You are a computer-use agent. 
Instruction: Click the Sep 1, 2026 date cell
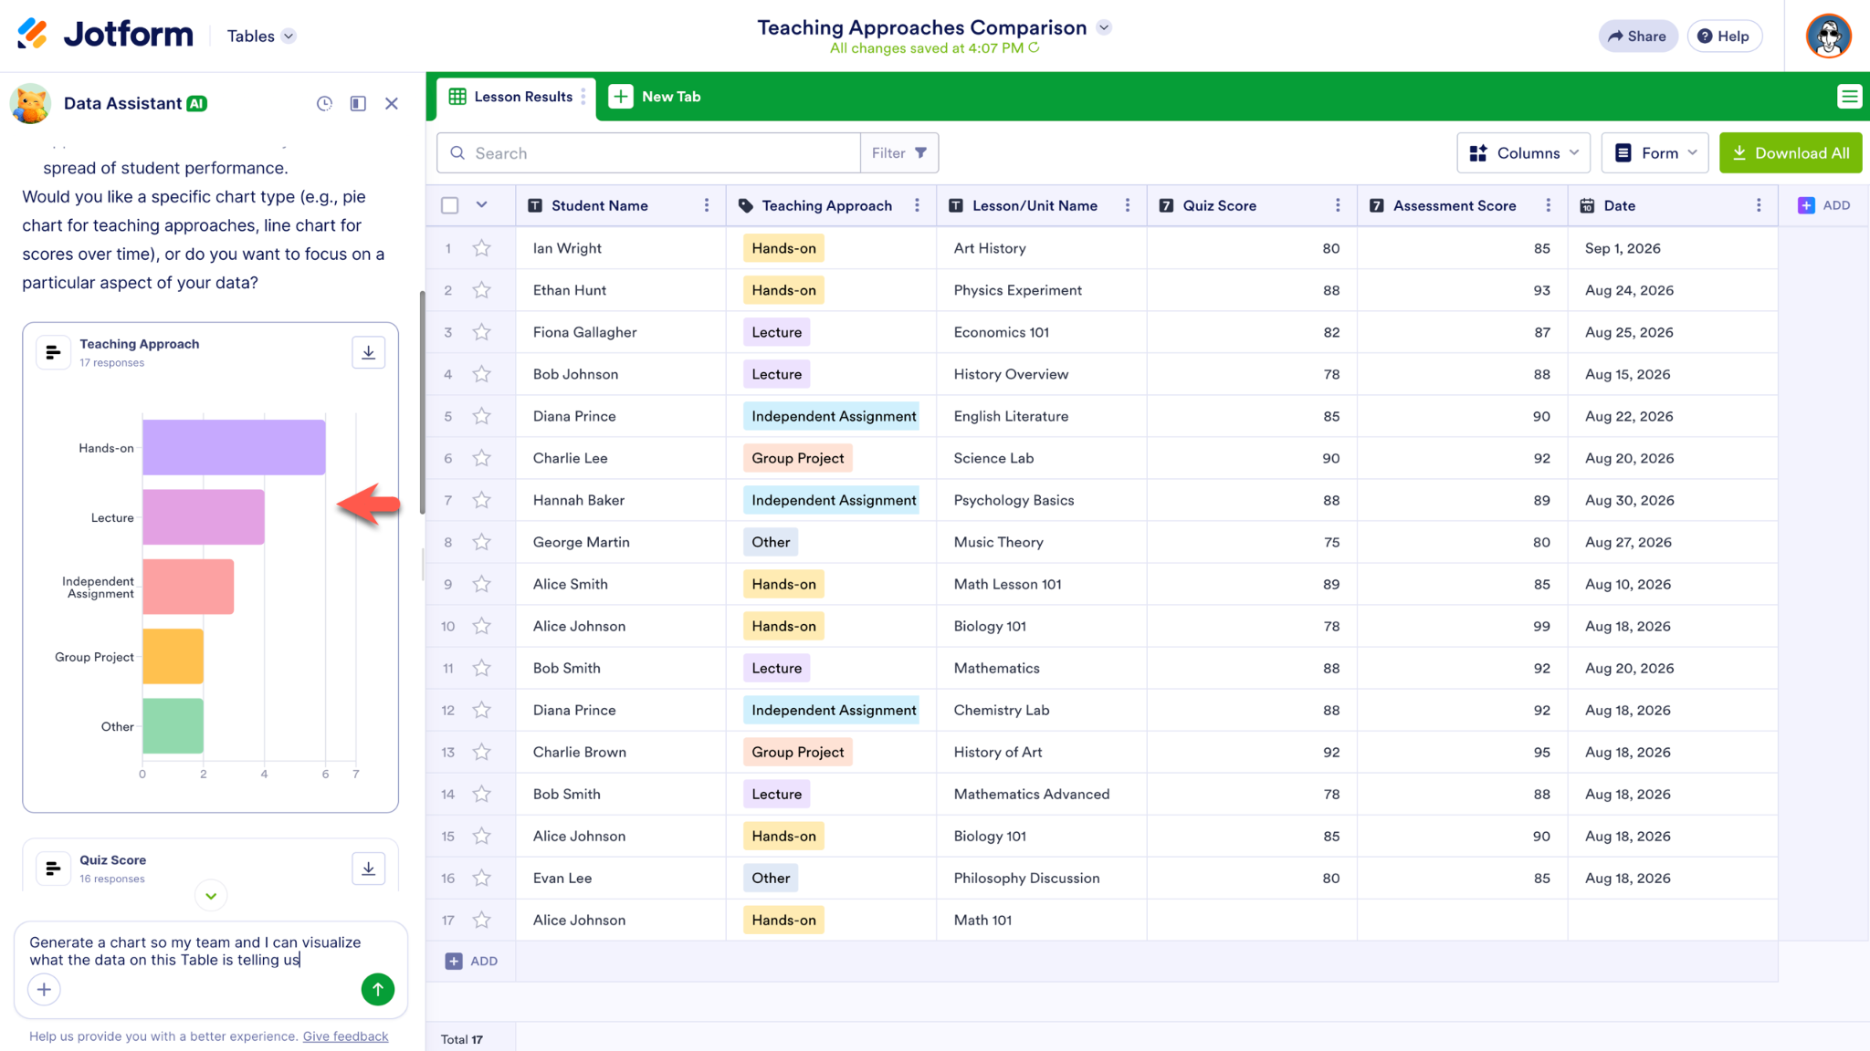(x=1673, y=248)
